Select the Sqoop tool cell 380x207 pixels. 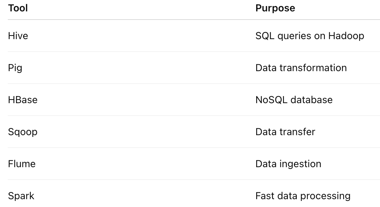23,132
